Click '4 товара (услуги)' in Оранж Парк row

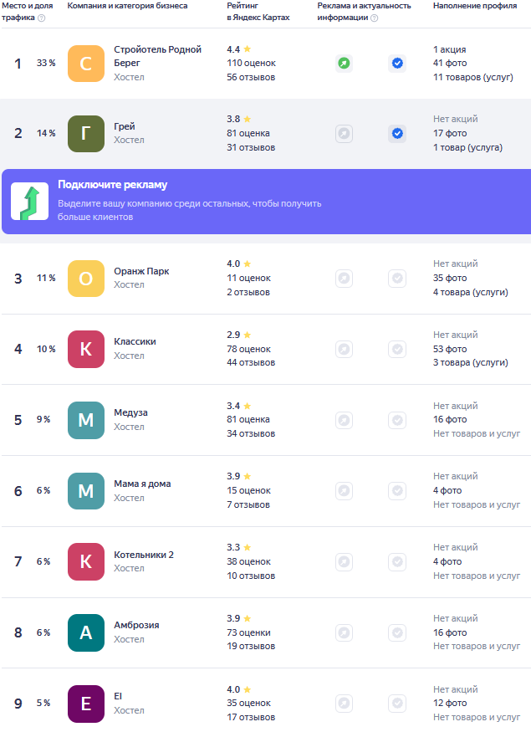(470, 292)
